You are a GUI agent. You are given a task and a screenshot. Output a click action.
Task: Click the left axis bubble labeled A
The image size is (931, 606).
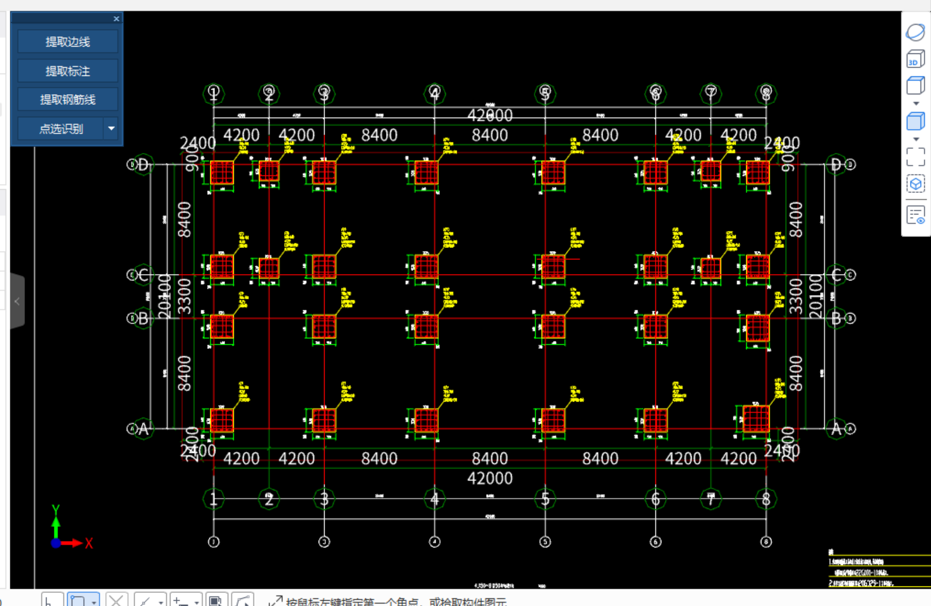point(142,429)
